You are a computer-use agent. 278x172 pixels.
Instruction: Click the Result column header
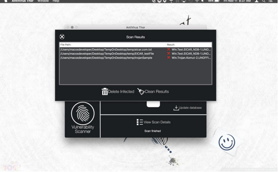point(171,45)
